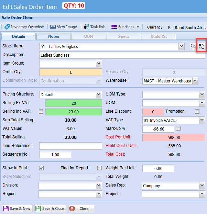This screenshot has height=214, width=207.
Task: Expand the Item Group dropdown
Action: (x=99, y=64)
